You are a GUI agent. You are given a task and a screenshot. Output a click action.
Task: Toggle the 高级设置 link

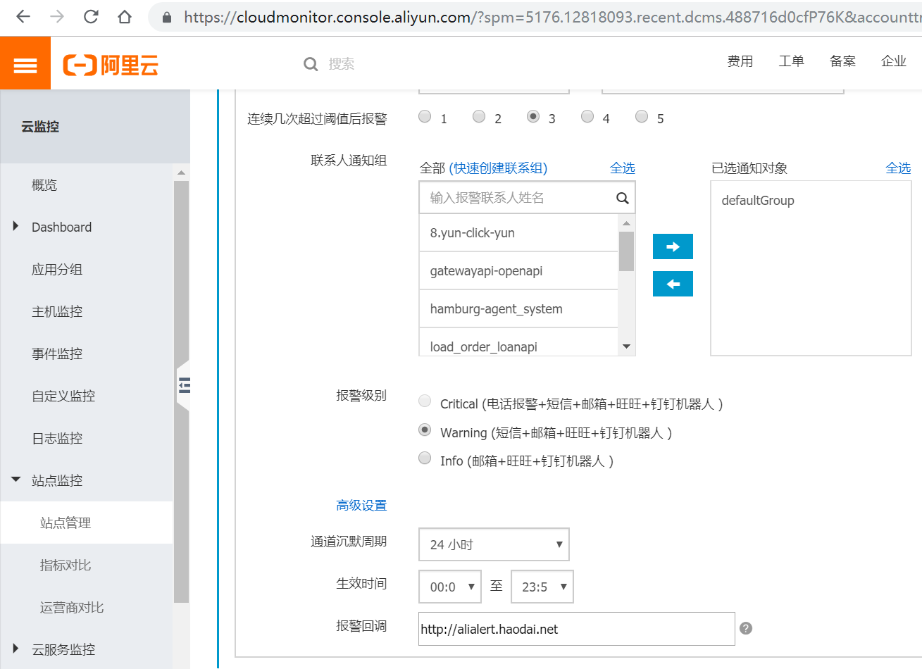tap(361, 505)
